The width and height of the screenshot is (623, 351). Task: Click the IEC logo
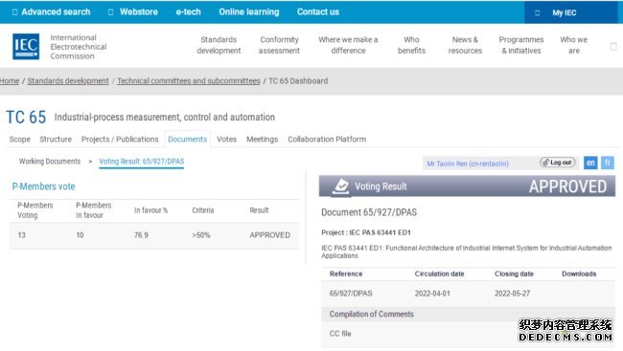(26, 47)
